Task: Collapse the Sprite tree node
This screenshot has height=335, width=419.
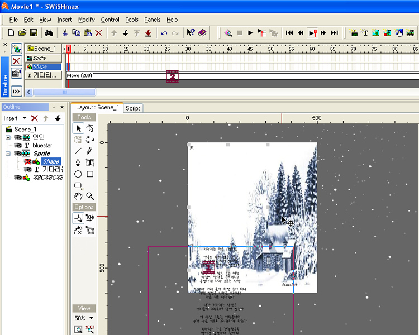Action: tap(8, 154)
